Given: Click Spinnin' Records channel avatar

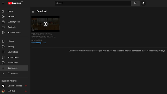Looking at the screenshot, I should point(3,86).
